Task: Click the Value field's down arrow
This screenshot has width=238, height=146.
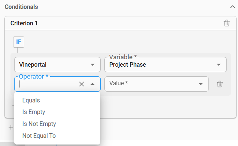Action: tap(201, 84)
